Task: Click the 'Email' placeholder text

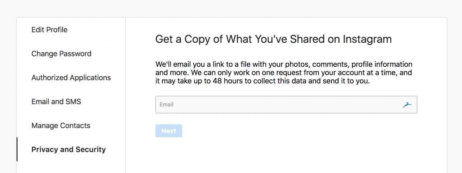Action: pyautogui.click(x=167, y=105)
